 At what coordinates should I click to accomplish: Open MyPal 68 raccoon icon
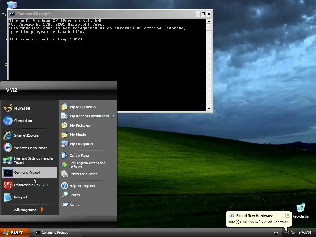(8, 108)
